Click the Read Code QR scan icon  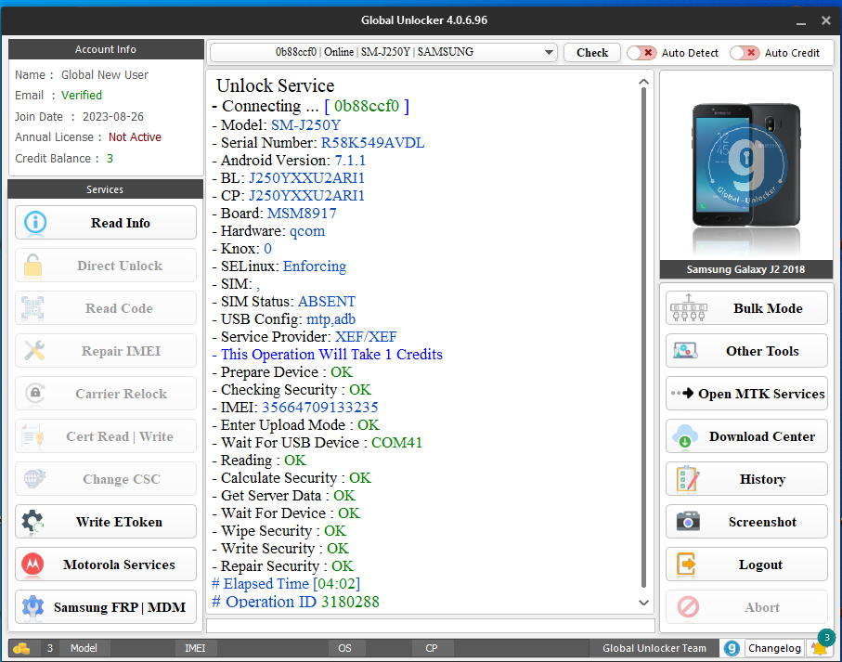pos(32,308)
